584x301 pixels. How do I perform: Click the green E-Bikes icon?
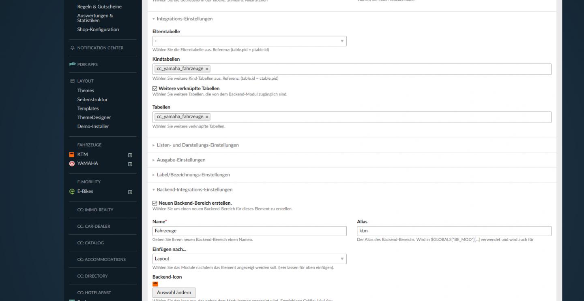coord(72,192)
